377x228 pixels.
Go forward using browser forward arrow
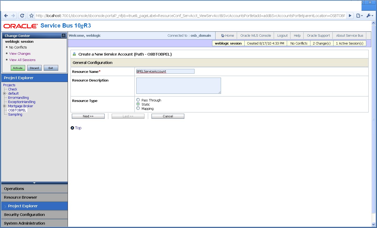13,16
